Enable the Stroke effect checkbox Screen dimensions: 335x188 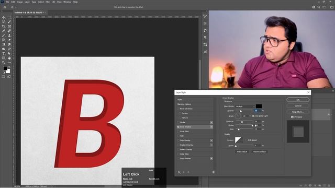[178, 122]
